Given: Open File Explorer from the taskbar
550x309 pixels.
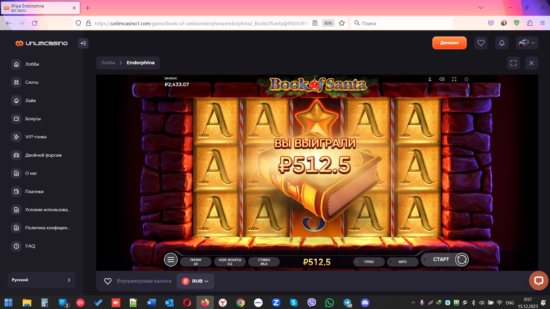Looking at the screenshot, I should [27, 303].
